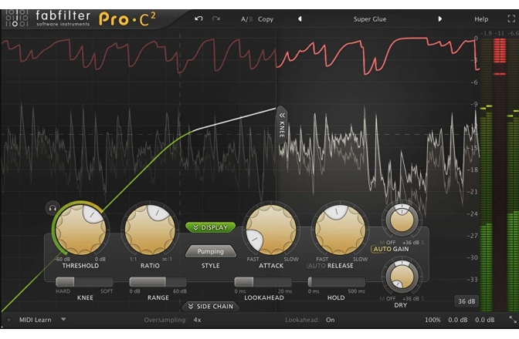The image size is (519, 339).
Task: Adjust the RANGE slider
Action: pyautogui.click(x=158, y=281)
